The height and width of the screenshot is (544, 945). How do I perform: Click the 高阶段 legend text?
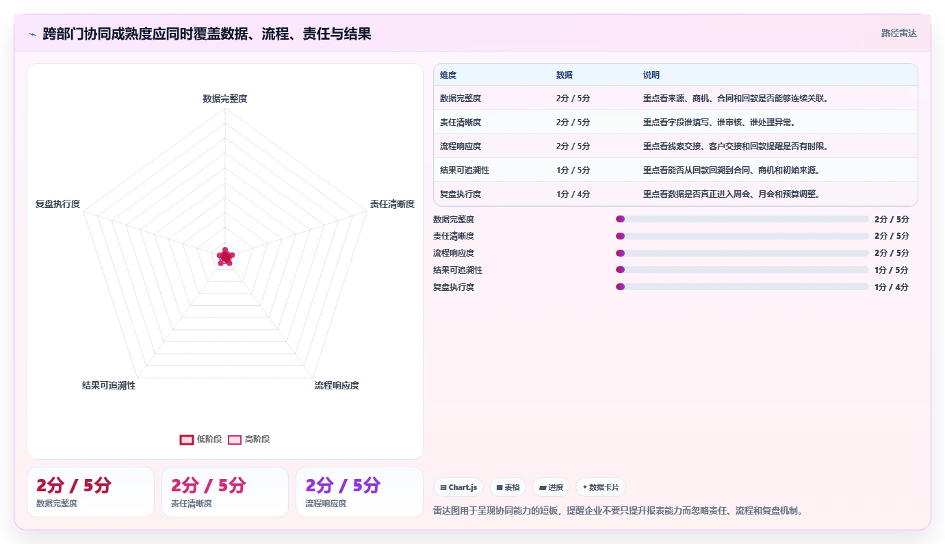[257, 439]
